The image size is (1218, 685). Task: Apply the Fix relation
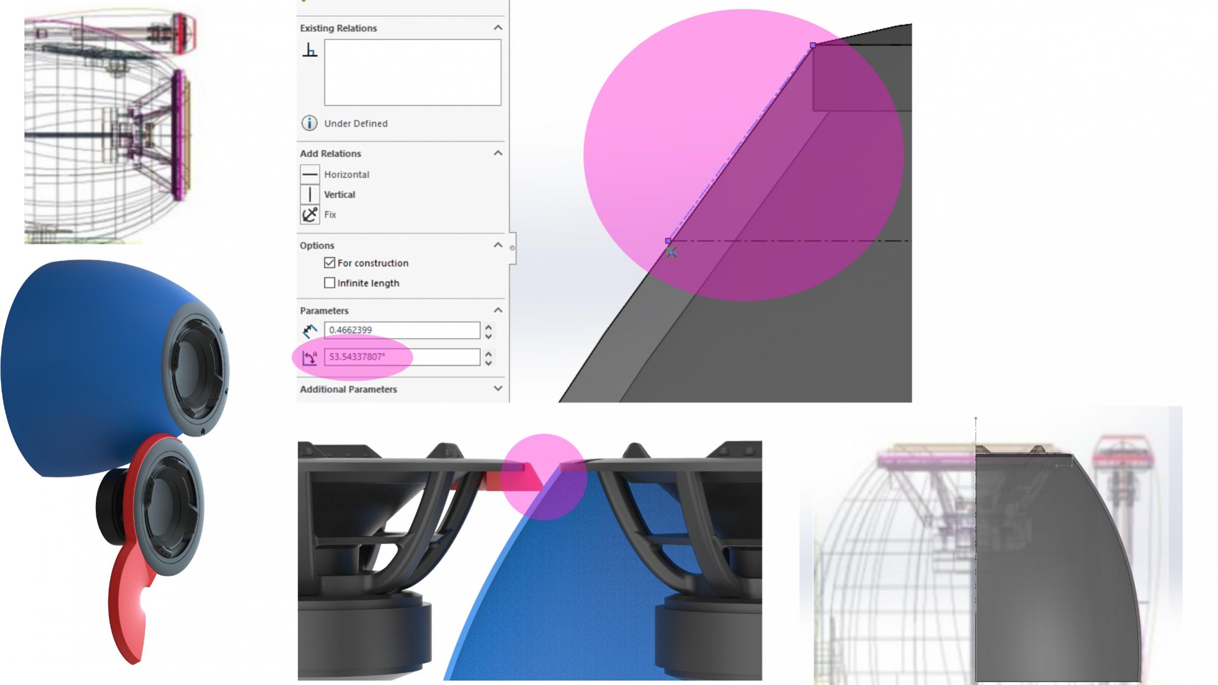[330, 214]
